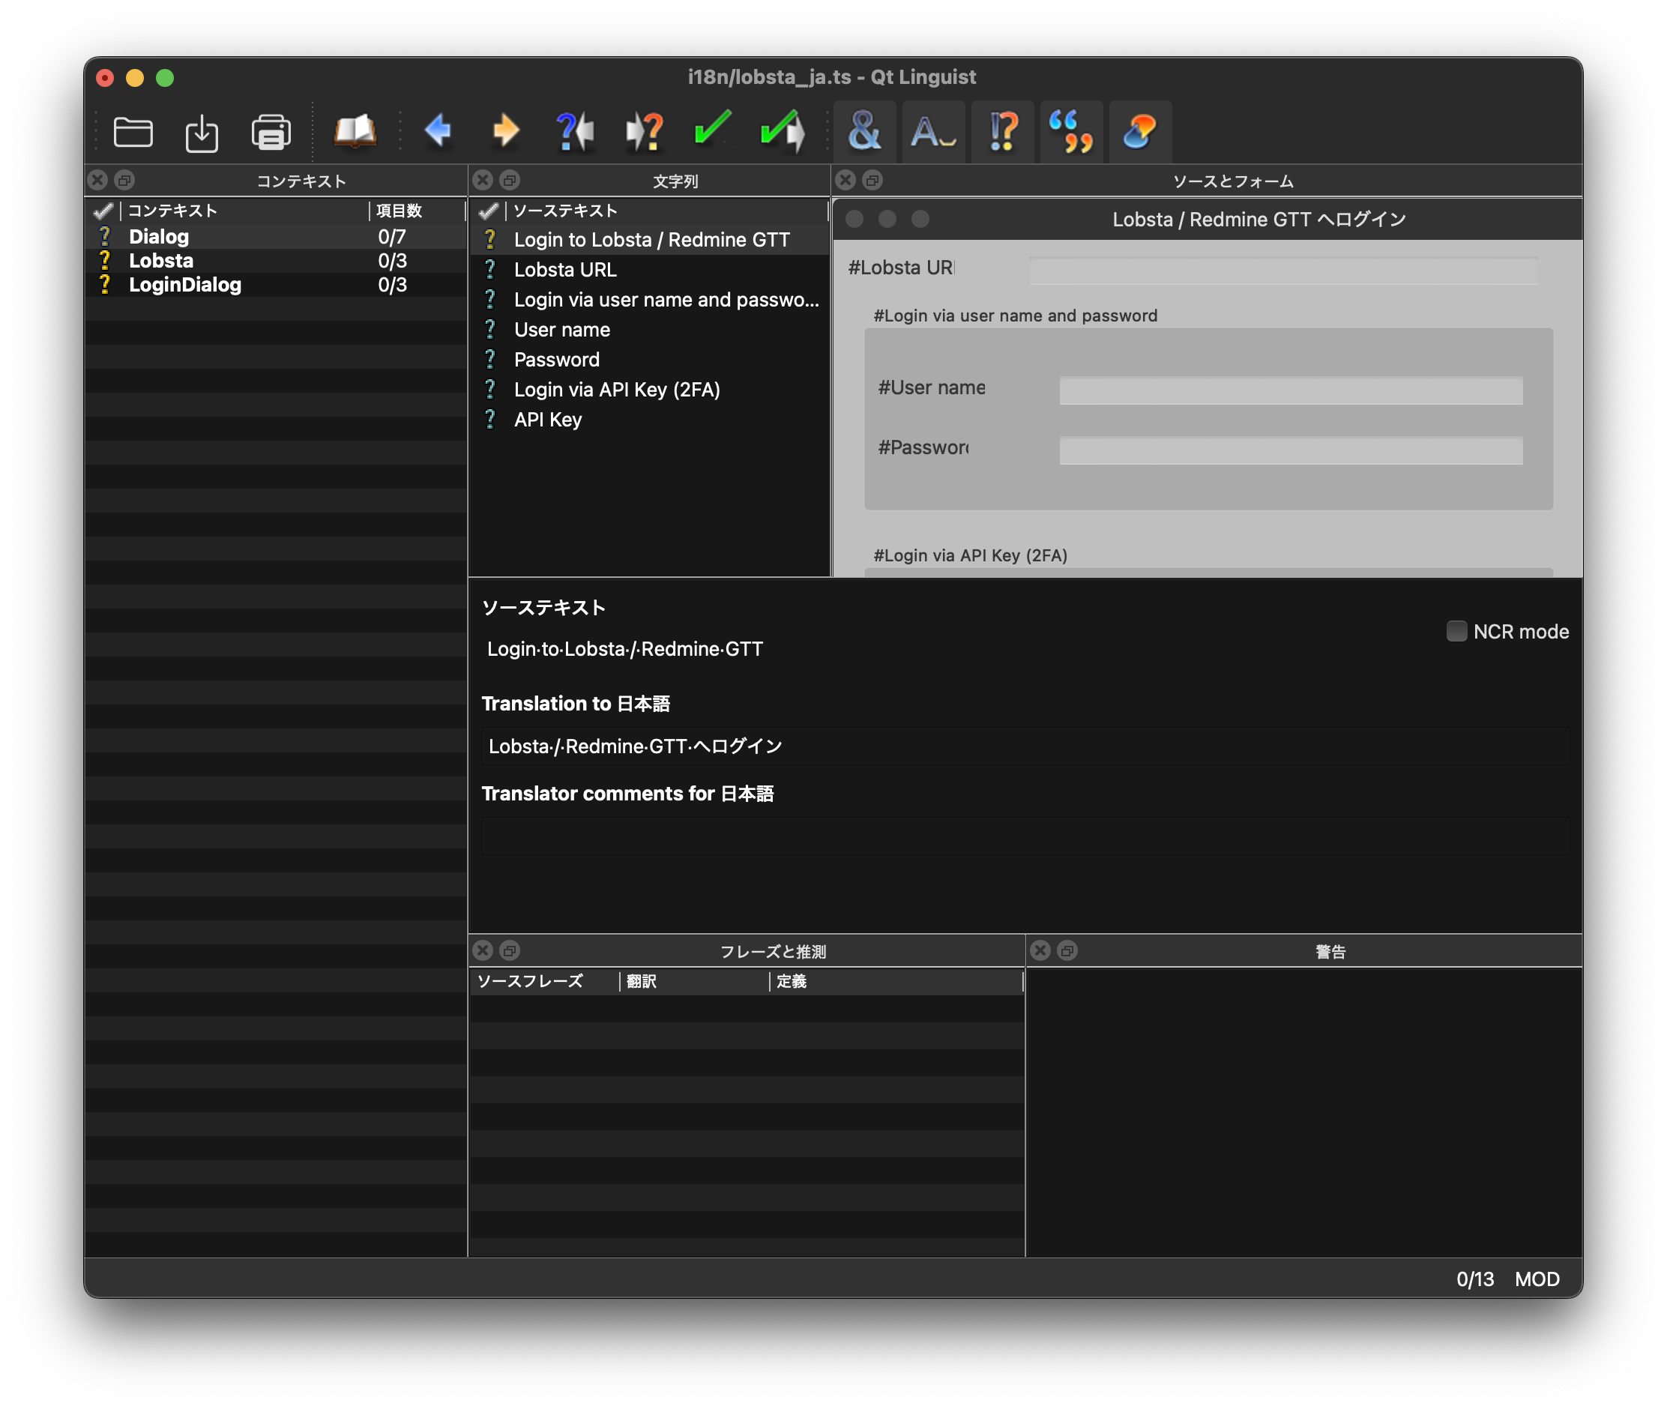Click the status icon of 'API Key' string
The image size is (1667, 1409).
490,420
